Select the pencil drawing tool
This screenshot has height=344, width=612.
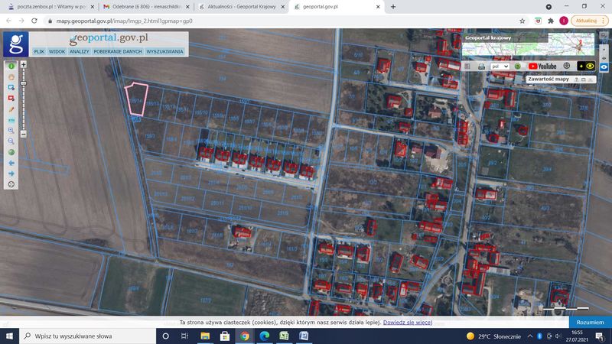click(x=11, y=109)
